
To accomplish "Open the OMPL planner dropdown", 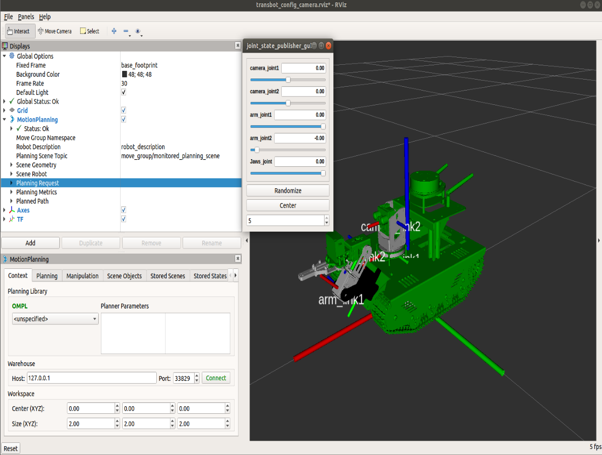I will (x=55, y=319).
